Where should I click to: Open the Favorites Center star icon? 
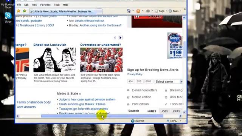[19, 11]
